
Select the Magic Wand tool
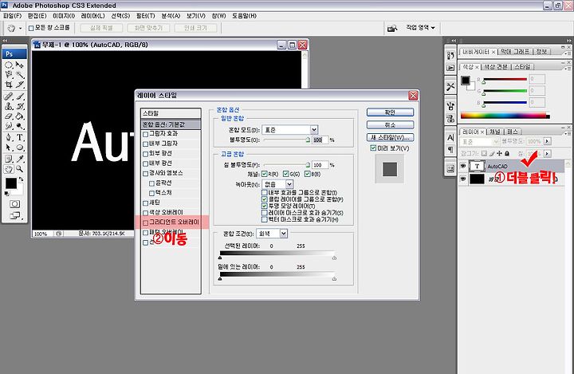pos(20,75)
